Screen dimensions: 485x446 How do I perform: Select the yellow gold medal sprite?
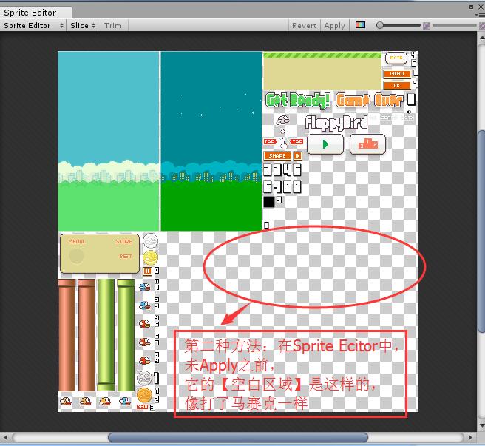(150, 257)
